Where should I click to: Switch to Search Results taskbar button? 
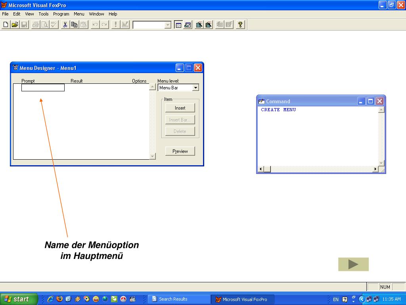(x=179, y=299)
